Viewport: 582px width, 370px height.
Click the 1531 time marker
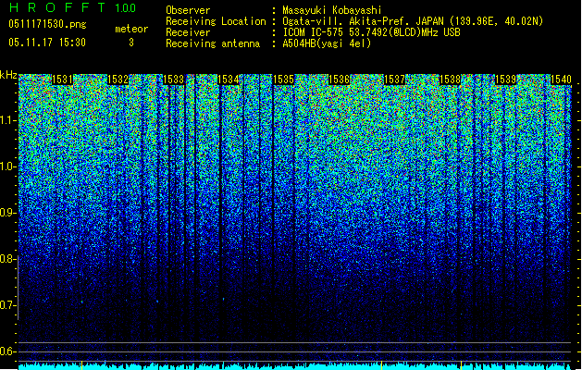[62, 80]
